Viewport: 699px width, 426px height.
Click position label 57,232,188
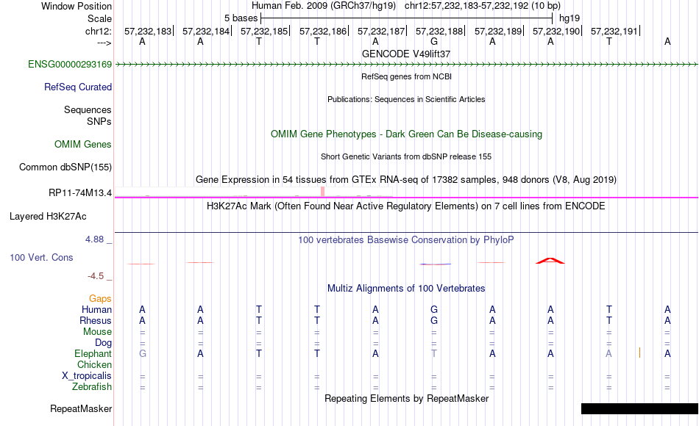(439, 31)
